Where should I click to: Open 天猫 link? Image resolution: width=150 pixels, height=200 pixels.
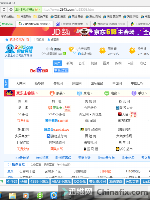[x=123, y=114]
